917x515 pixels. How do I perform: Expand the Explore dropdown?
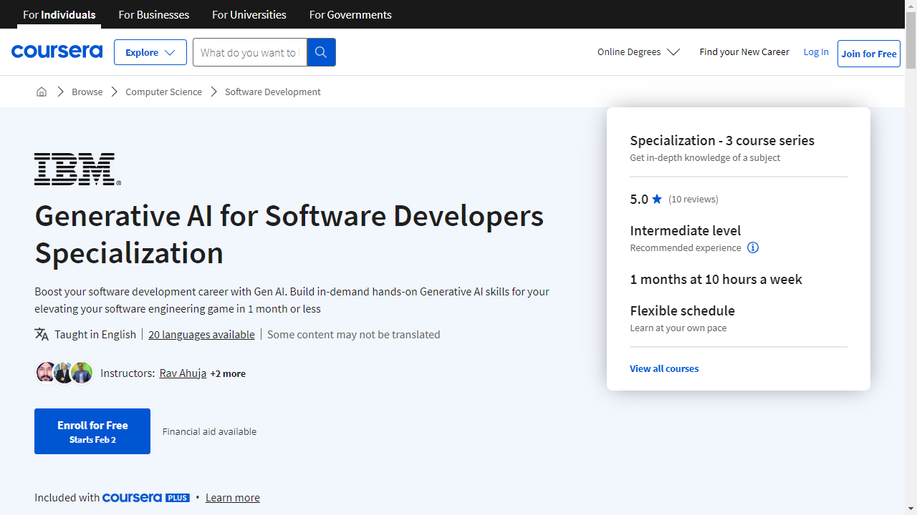(x=150, y=52)
